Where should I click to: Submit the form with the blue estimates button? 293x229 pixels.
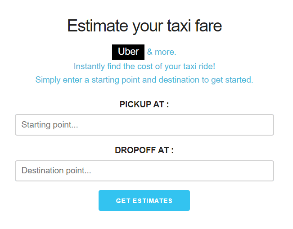point(144,200)
